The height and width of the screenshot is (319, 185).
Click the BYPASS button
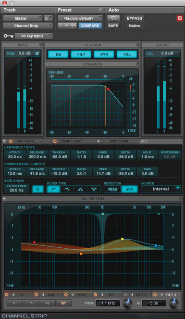(x=135, y=18)
